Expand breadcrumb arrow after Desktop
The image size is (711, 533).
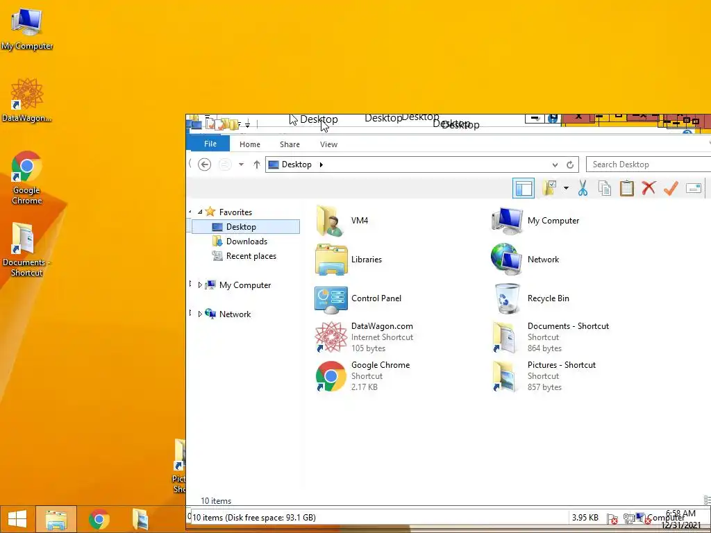(x=321, y=164)
